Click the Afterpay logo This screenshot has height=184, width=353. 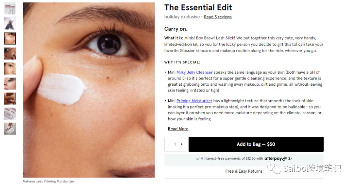275,159
